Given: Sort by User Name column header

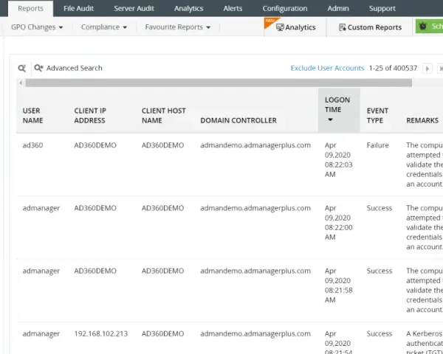Looking at the screenshot, I should click(32, 116).
